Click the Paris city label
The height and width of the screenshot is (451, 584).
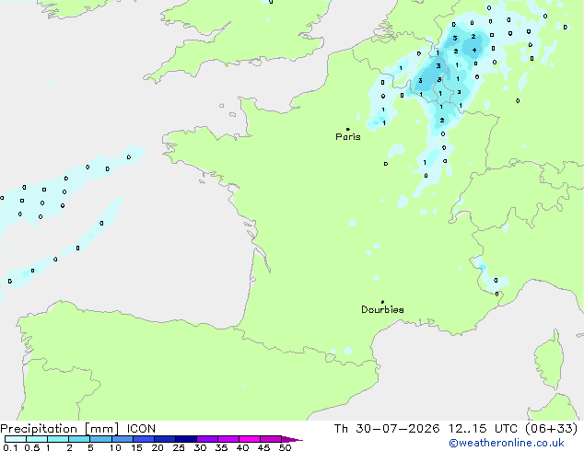(x=348, y=137)
